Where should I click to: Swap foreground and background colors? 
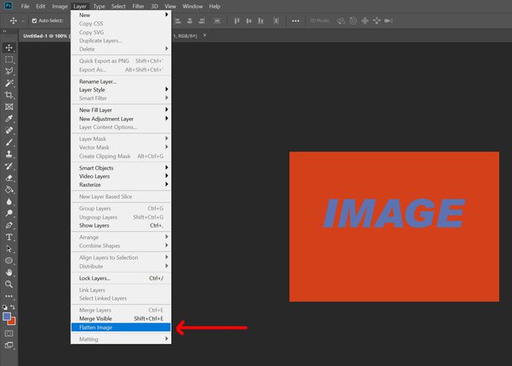point(13,307)
